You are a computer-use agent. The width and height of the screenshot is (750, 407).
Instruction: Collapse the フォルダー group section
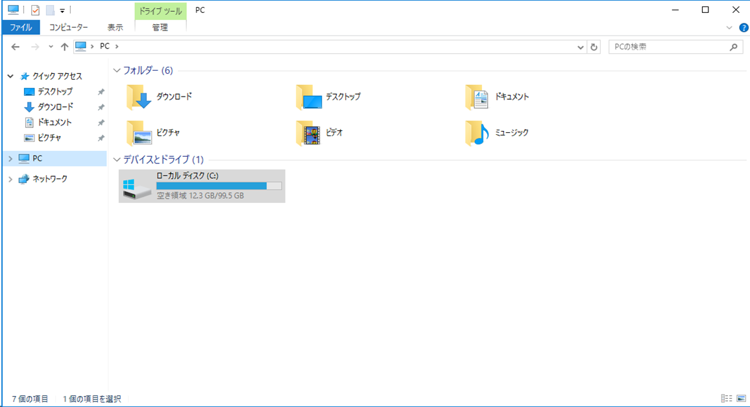click(x=117, y=71)
